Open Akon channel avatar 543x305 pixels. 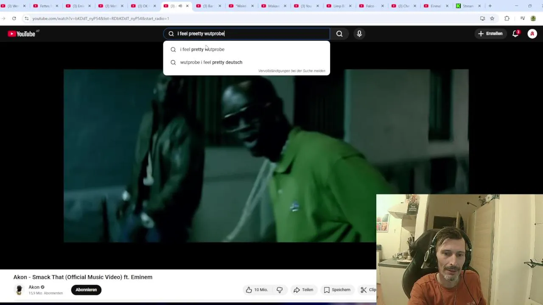point(19,290)
